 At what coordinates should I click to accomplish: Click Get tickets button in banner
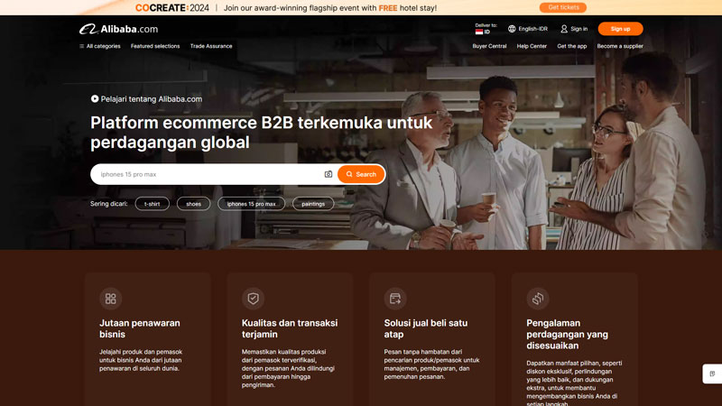tap(562, 7)
